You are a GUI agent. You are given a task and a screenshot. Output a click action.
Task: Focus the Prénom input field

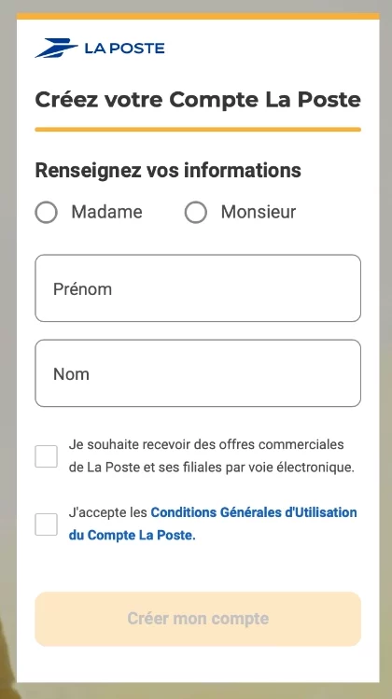(x=198, y=288)
